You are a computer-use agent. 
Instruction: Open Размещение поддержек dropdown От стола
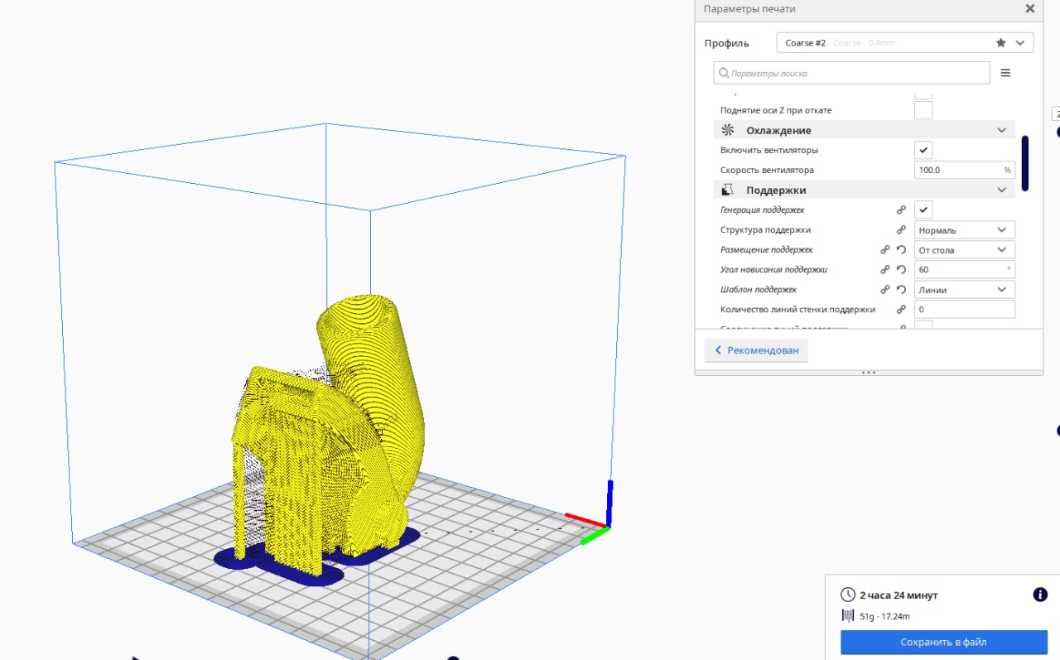(x=965, y=249)
